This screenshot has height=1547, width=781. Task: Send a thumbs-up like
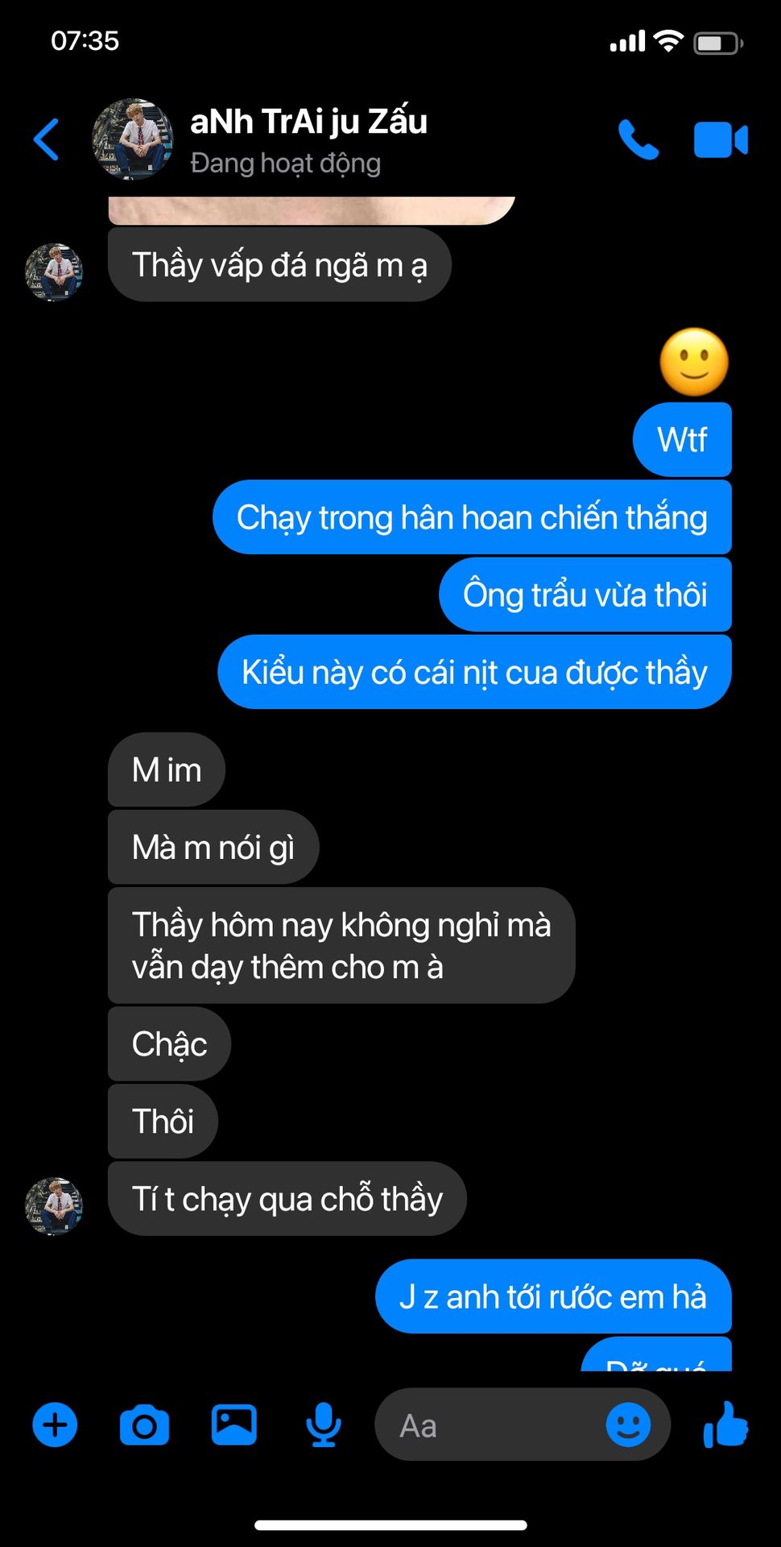tap(725, 1425)
